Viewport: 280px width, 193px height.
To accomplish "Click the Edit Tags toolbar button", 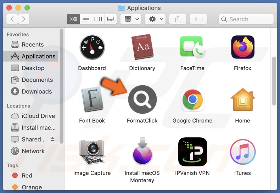I will coord(198,19).
